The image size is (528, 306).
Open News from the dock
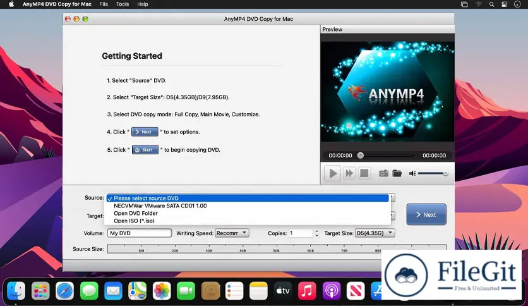coord(356,291)
